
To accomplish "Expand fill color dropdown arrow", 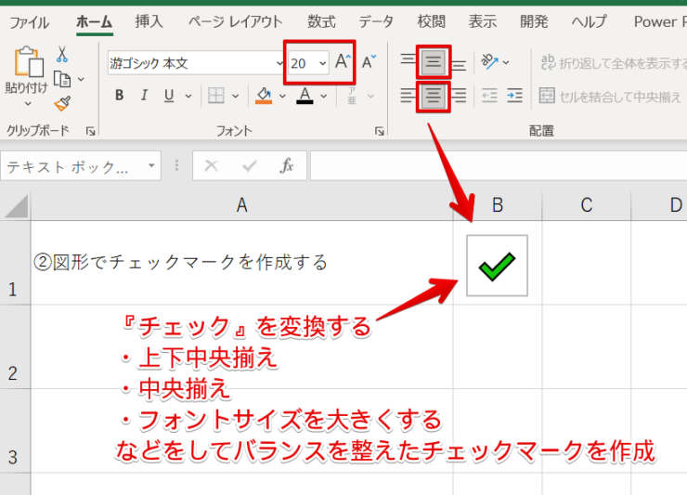I will 282,96.
